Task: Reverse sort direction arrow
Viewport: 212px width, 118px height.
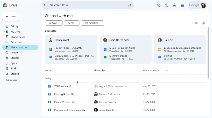Action: [167, 71]
